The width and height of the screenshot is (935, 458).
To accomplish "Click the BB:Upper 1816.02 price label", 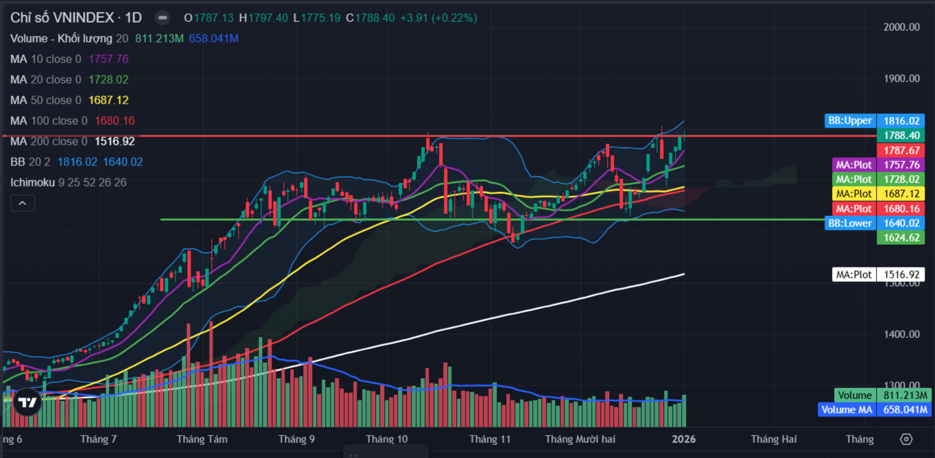I will (x=875, y=121).
